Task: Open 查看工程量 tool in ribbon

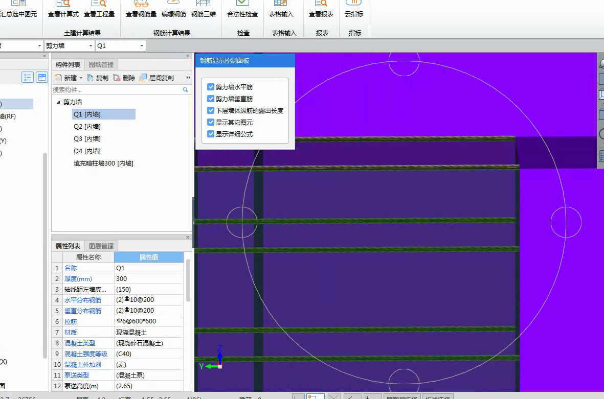Action: click(x=99, y=9)
